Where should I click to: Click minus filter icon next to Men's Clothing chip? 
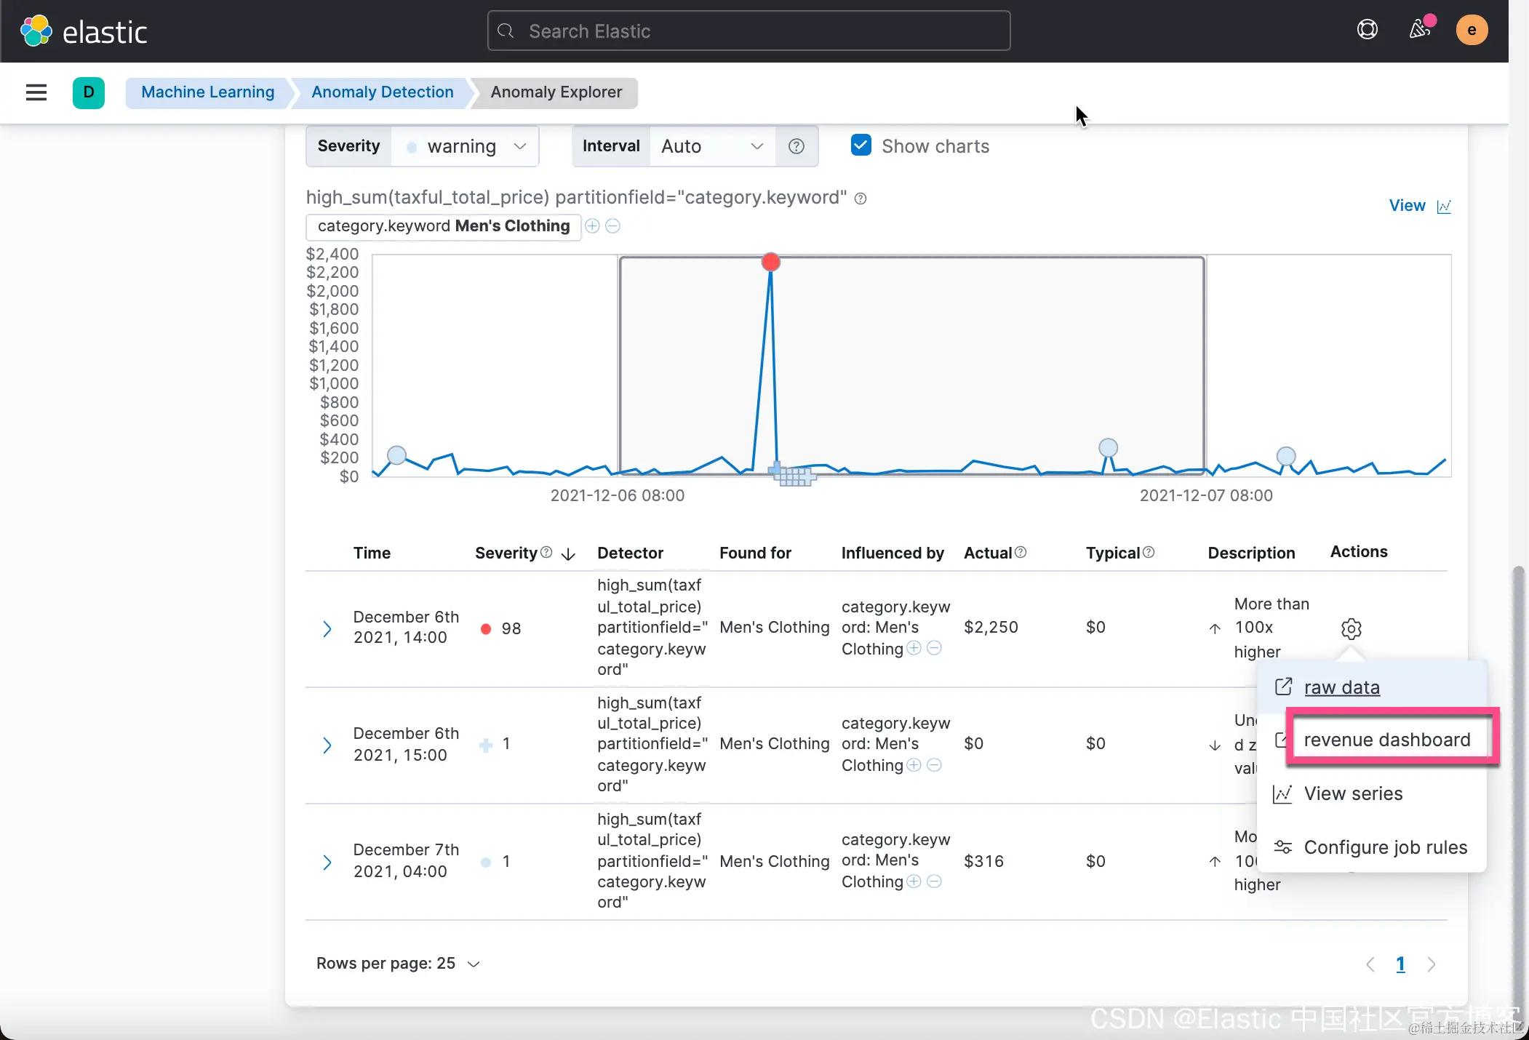(x=613, y=226)
